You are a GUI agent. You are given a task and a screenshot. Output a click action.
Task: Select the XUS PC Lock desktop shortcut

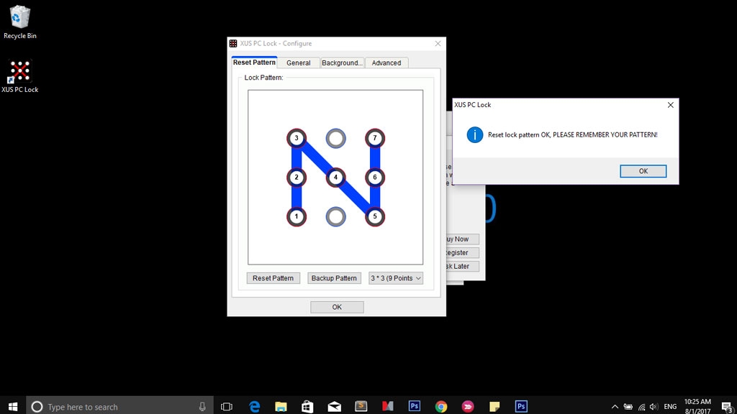[19, 76]
